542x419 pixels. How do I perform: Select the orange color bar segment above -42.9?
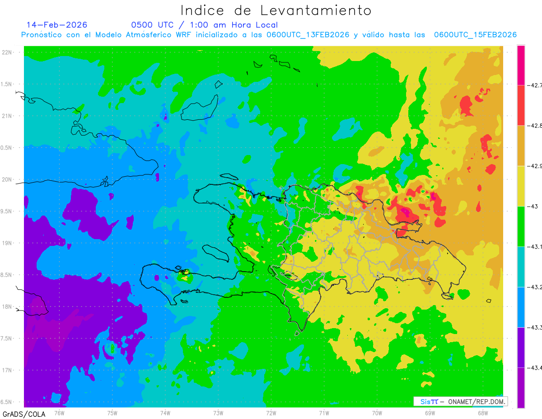[x=521, y=146]
